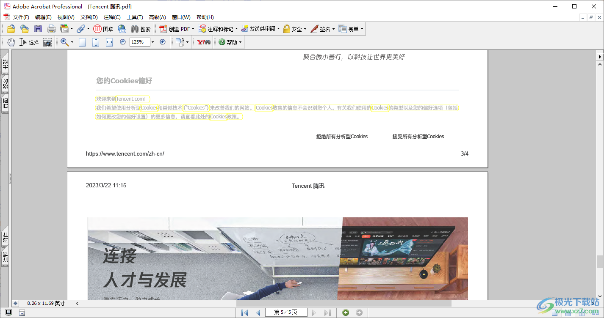The width and height of the screenshot is (604, 318).
Task: Click the 125% zoom input field
Action: 140,42
